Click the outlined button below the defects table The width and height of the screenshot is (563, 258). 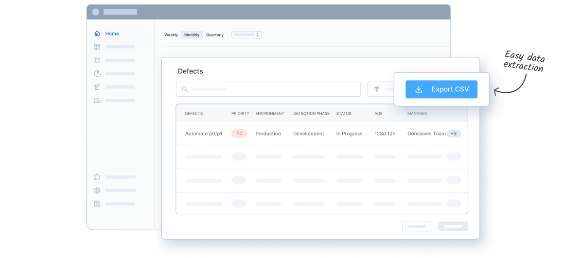click(417, 226)
